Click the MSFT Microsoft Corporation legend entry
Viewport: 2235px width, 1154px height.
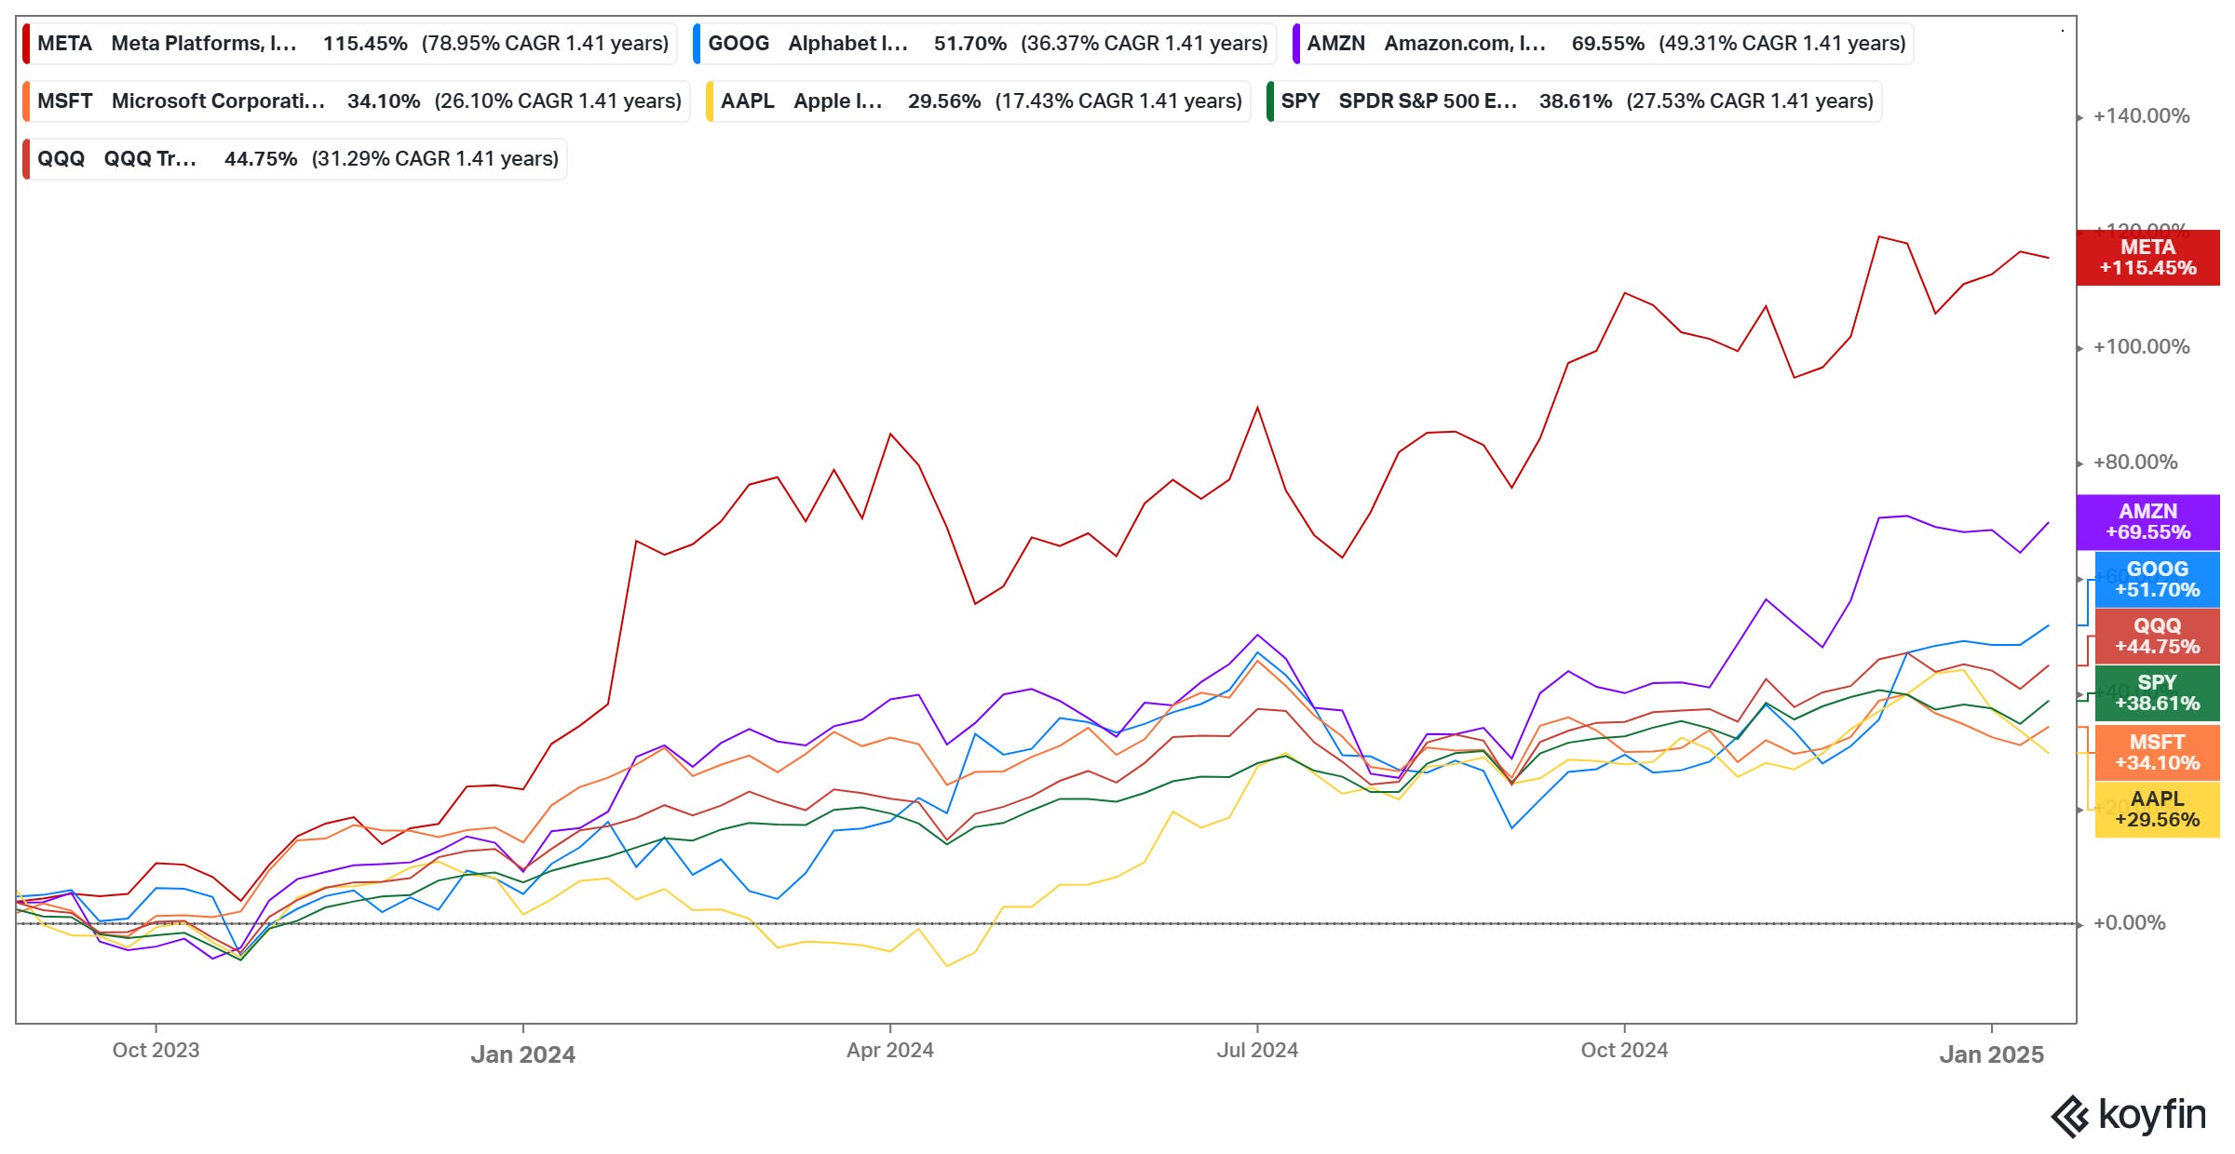pyautogui.click(x=356, y=101)
